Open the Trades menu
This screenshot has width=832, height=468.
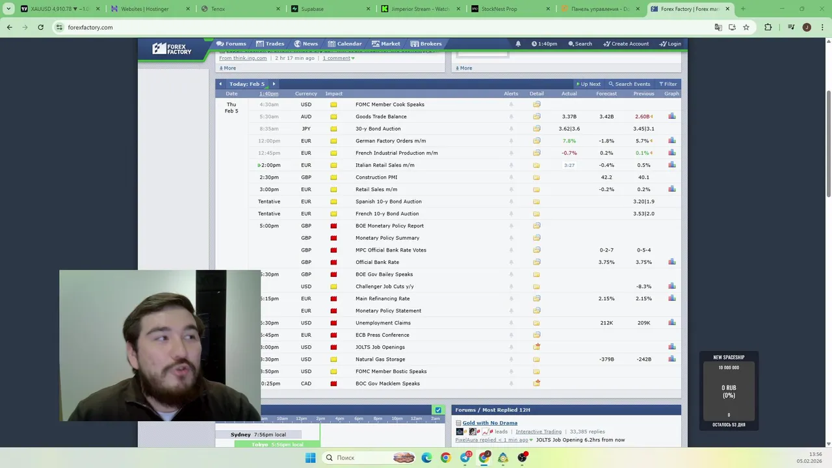click(270, 44)
